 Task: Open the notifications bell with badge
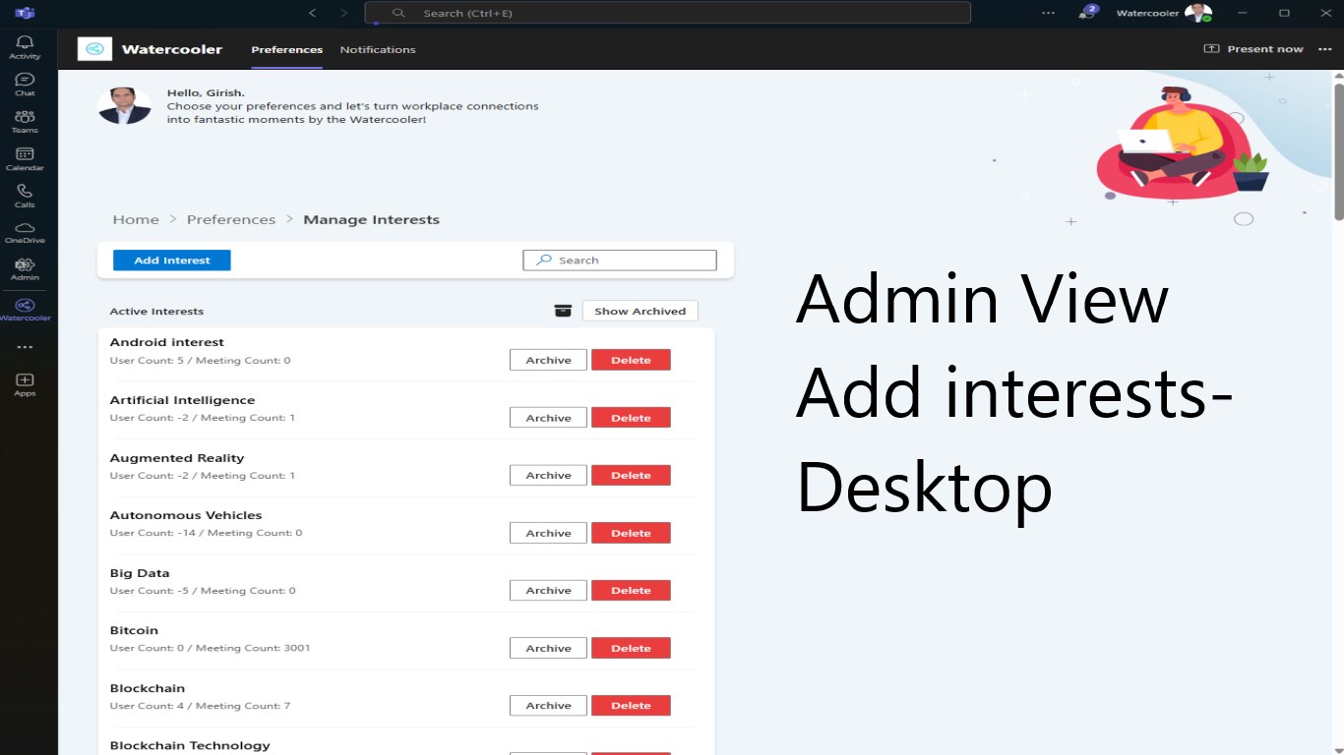click(1087, 13)
